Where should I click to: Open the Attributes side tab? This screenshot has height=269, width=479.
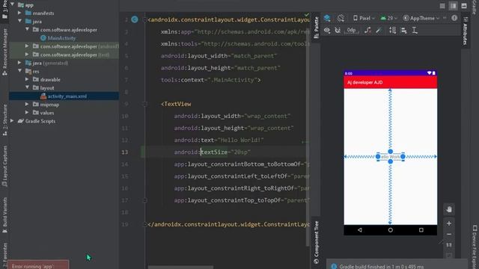click(x=466, y=31)
